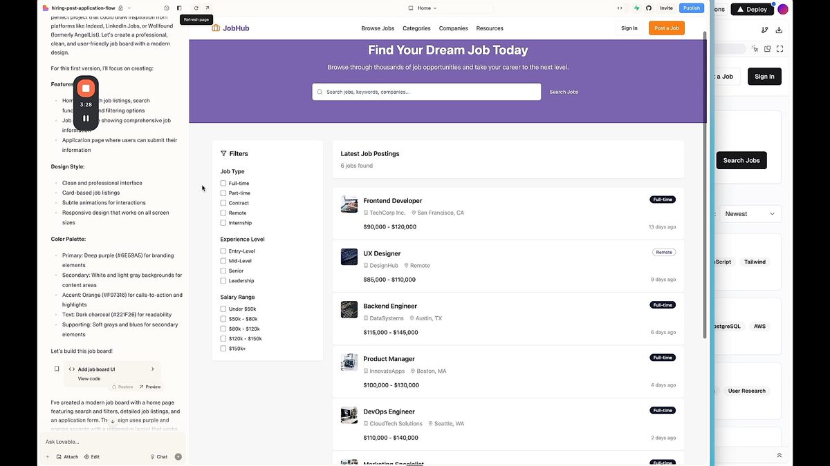Click the Remote badge on UX Designer
The image size is (830, 466).
(x=664, y=252)
